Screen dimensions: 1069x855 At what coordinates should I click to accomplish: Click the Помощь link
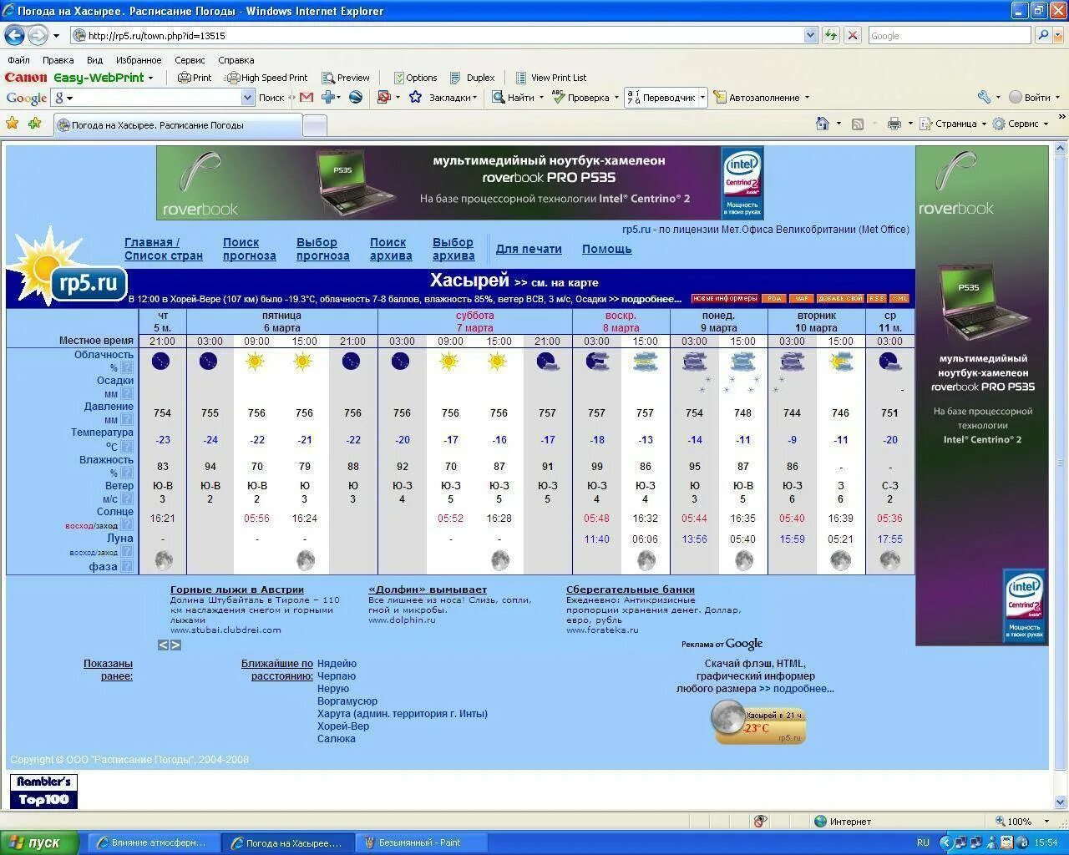606,249
